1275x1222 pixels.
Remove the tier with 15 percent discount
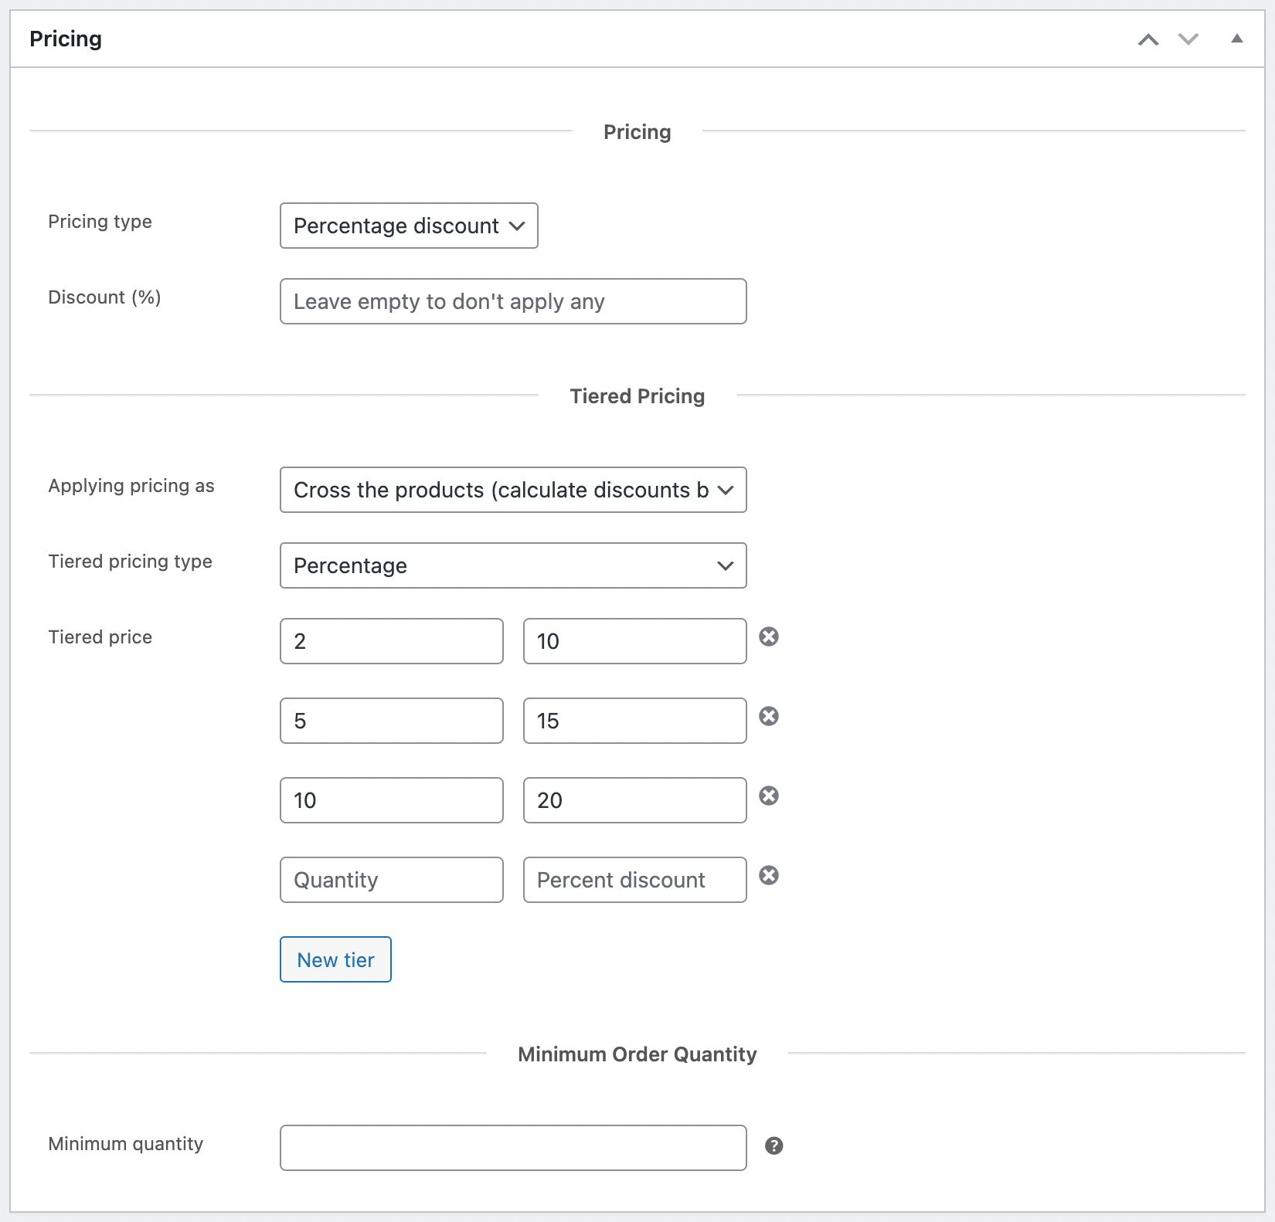[769, 718]
